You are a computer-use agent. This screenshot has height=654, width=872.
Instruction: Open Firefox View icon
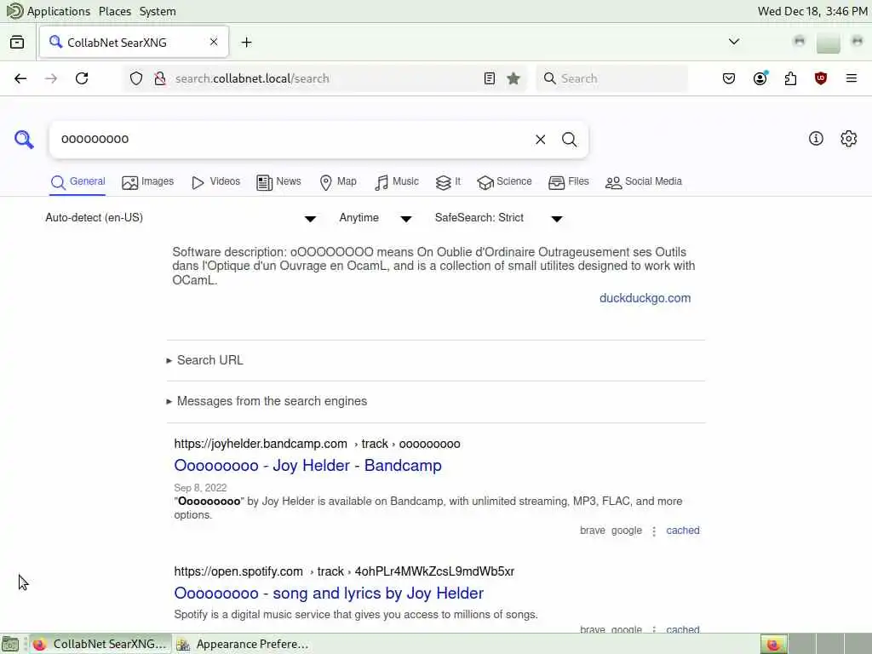click(x=17, y=43)
